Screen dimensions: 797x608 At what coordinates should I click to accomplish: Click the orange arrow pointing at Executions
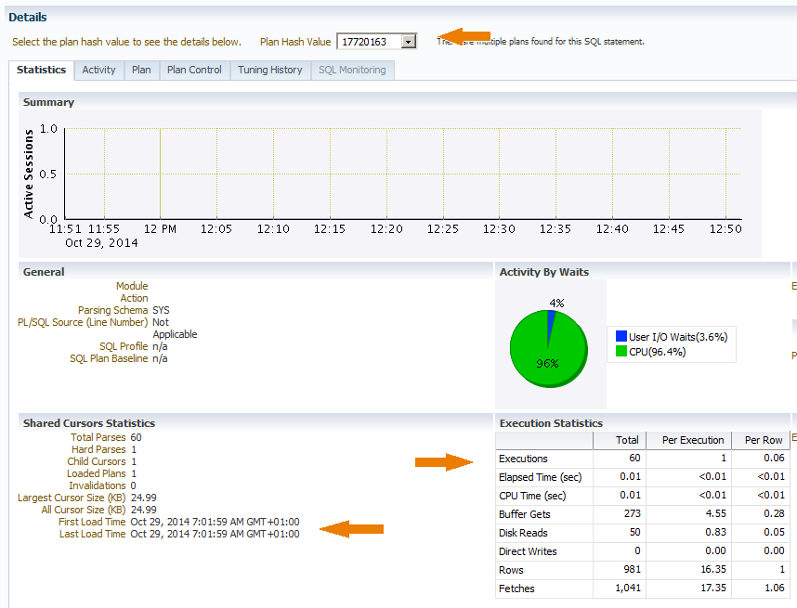(x=444, y=461)
